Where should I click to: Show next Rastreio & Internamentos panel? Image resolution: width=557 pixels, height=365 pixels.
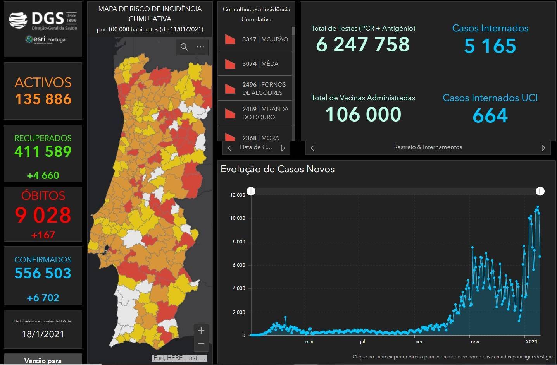pyautogui.click(x=543, y=148)
